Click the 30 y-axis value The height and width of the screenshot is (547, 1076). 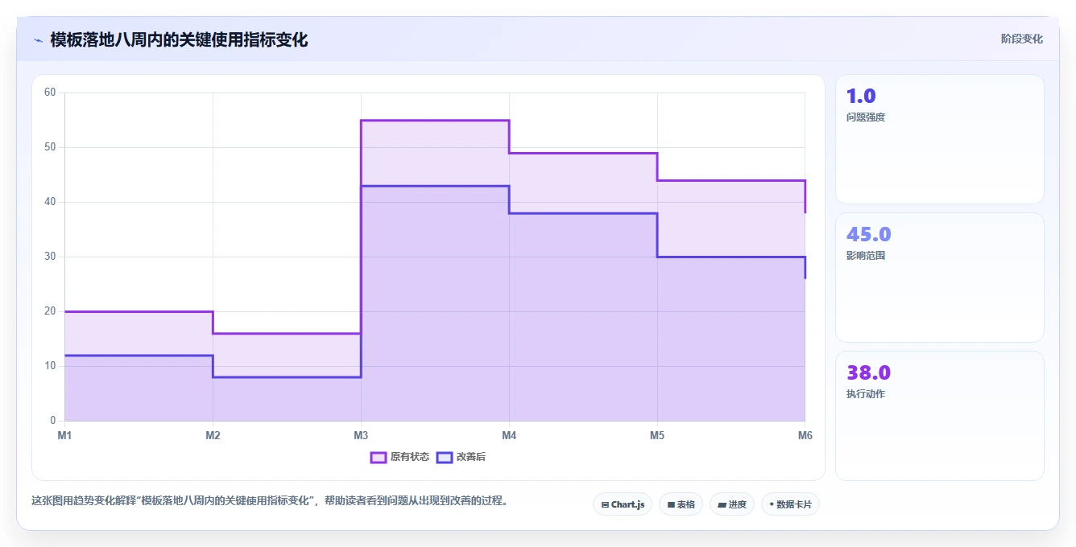tap(50, 257)
